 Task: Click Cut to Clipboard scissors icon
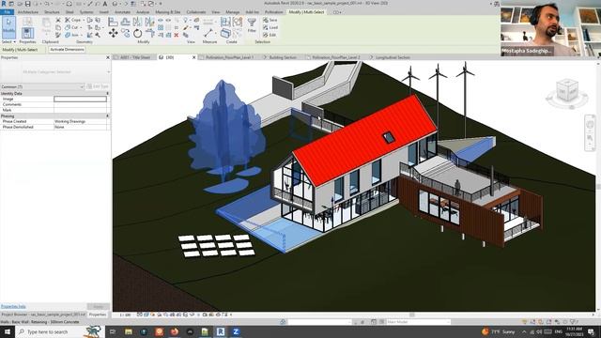[58, 20]
